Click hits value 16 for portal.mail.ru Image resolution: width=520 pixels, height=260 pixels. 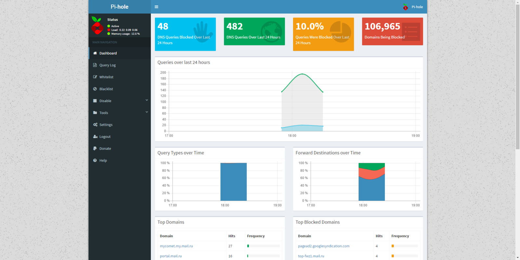[x=230, y=256]
